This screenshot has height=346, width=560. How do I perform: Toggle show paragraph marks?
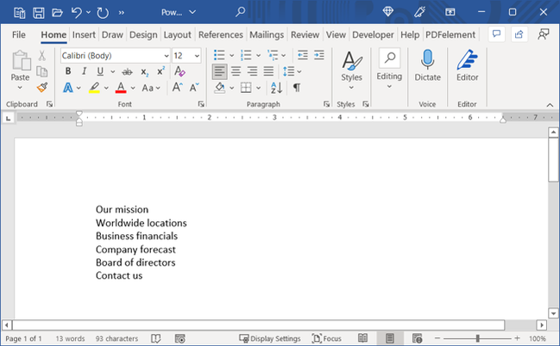pos(297,88)
